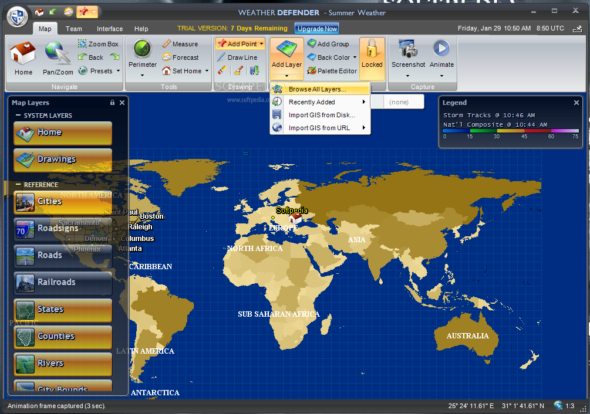Open the quick access pushpin dropdown arrow
Screen dimensions: 590x414
94,12
